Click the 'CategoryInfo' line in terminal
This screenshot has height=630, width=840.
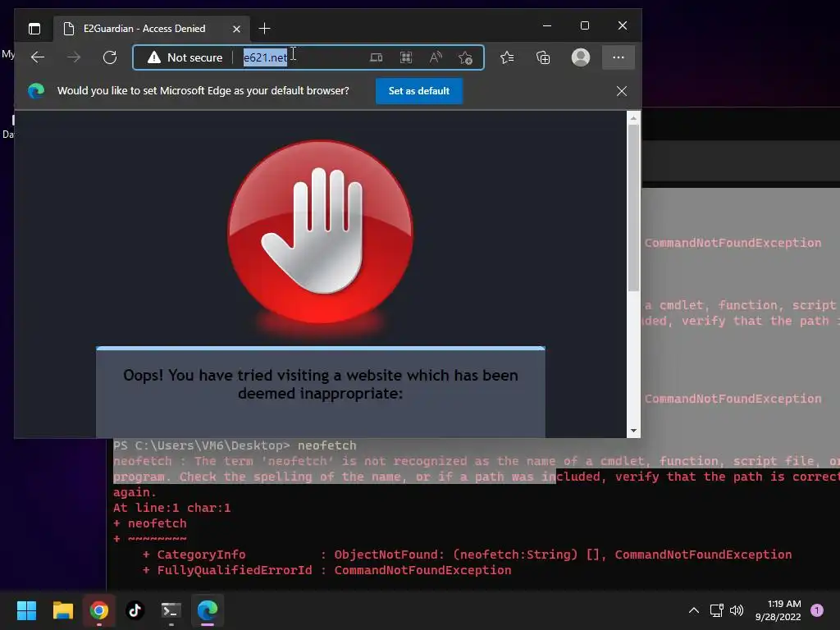467,555
